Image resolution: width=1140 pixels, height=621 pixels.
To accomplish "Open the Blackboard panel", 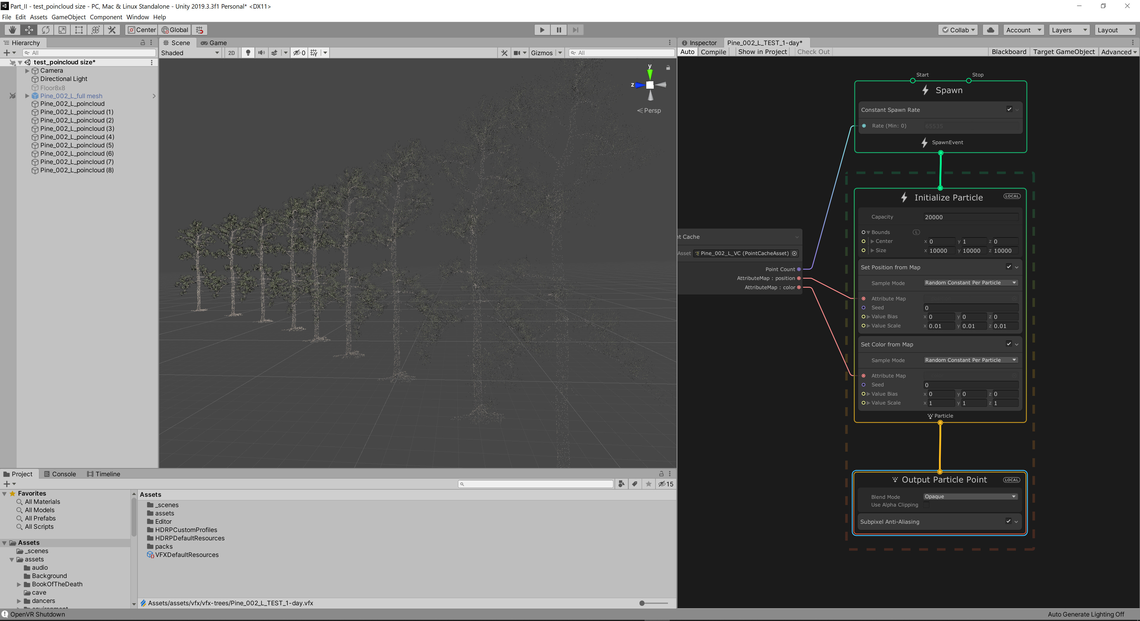I will coord(1009,52).
